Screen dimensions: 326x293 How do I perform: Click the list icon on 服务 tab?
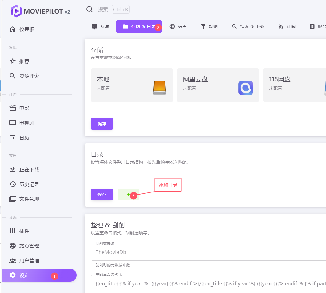pos(312,26)
